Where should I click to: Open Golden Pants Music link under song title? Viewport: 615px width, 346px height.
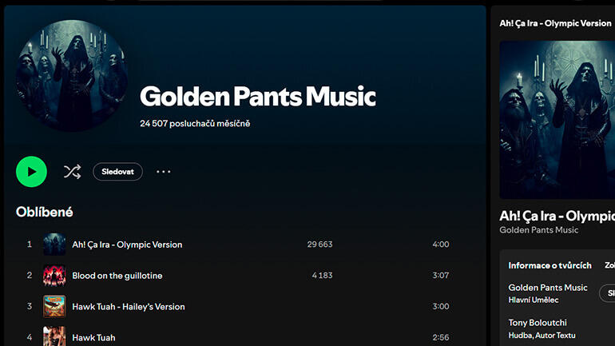click(x=538, y=230)
